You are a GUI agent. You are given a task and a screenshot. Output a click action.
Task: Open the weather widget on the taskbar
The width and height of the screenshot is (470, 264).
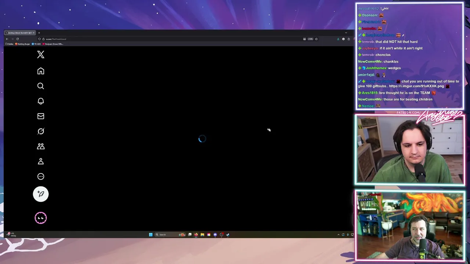[x=12, y=234]
